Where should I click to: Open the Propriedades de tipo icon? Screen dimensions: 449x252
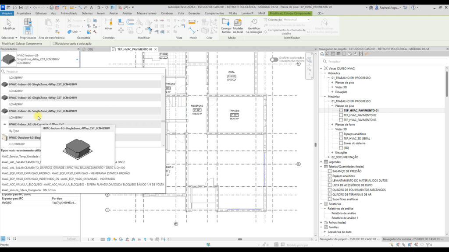click(x=28, y=22)
